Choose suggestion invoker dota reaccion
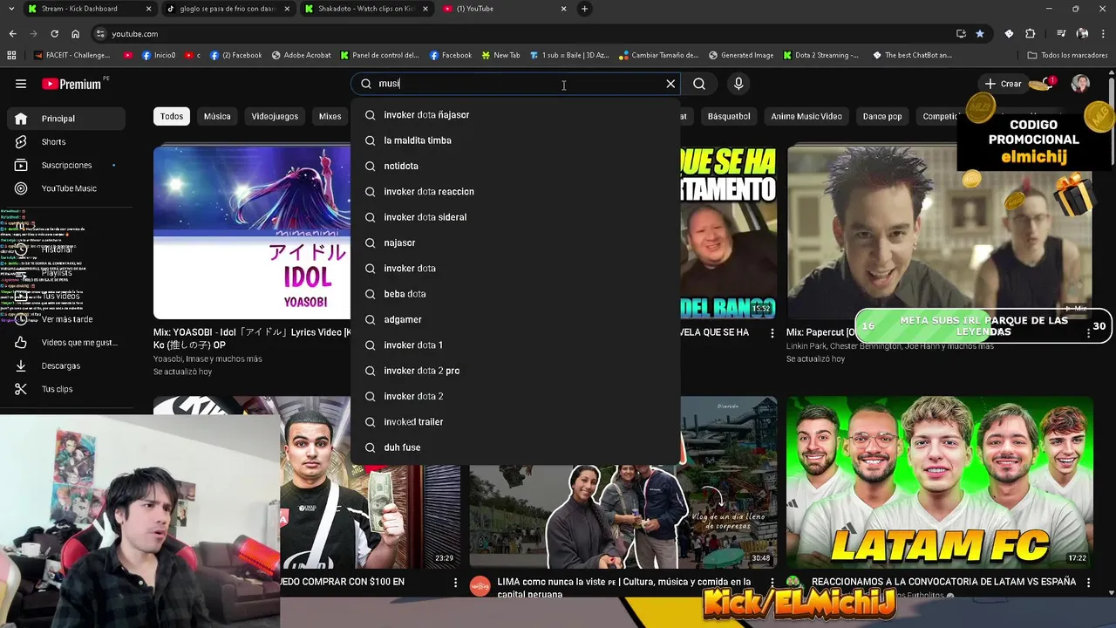Image resolution: width=1116 pixels, height=628 pixels. pos(514,192)
